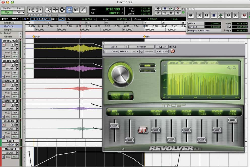Viewport: 250px width, 167px height.
Task: Click the Stop button in floating Transport window
Action: click(214, 15)
